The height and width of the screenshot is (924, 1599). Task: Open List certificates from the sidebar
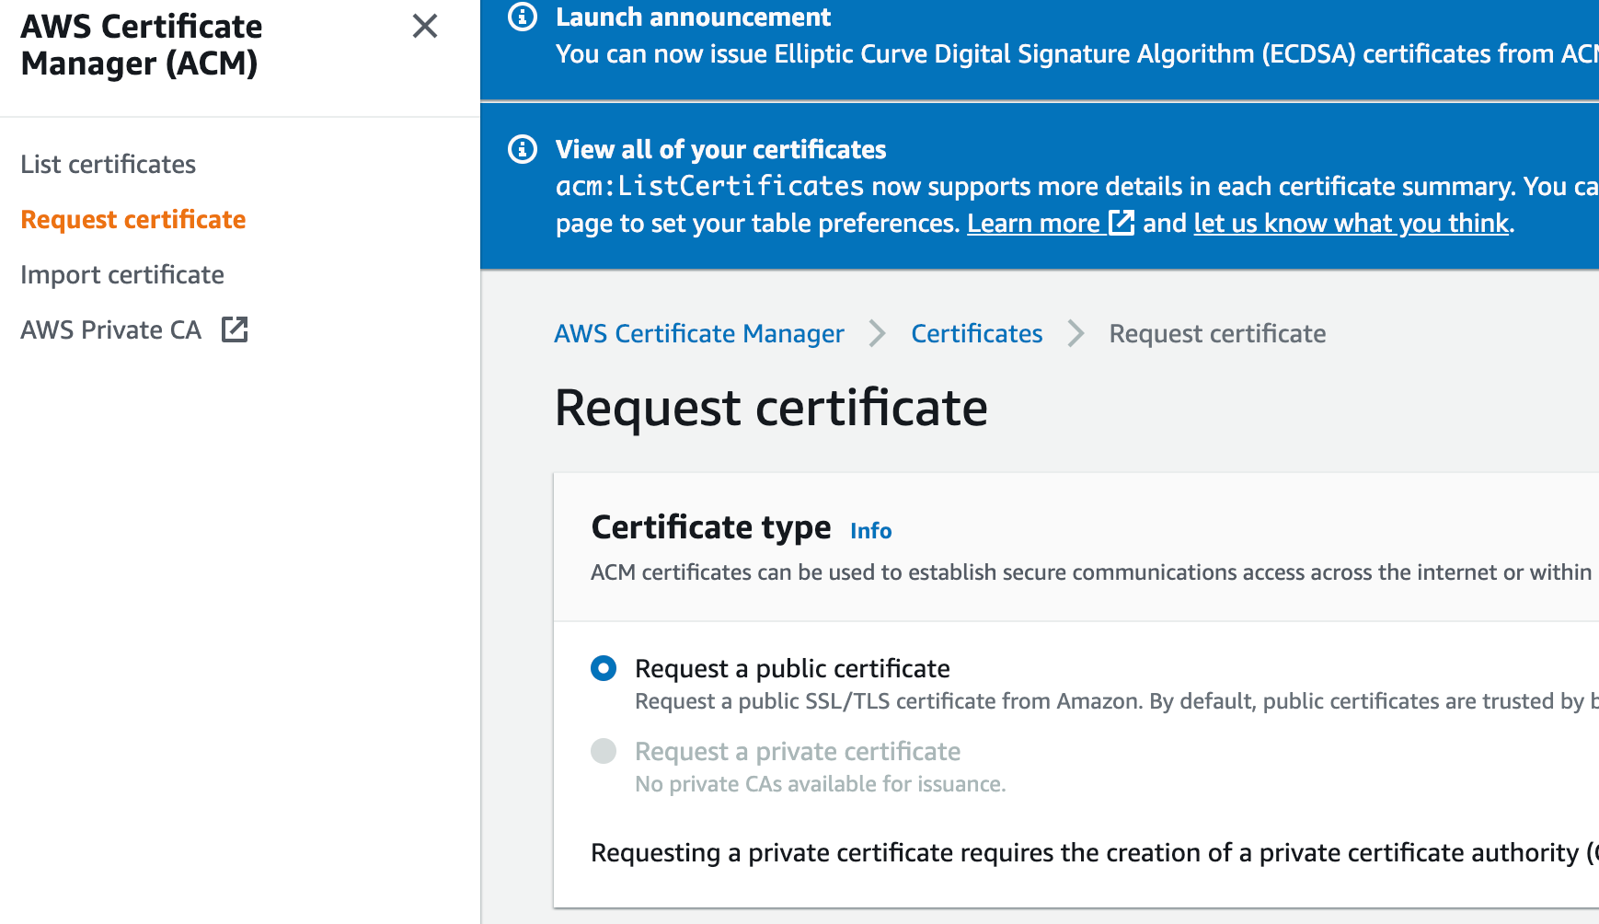click(x=108, y=164)
